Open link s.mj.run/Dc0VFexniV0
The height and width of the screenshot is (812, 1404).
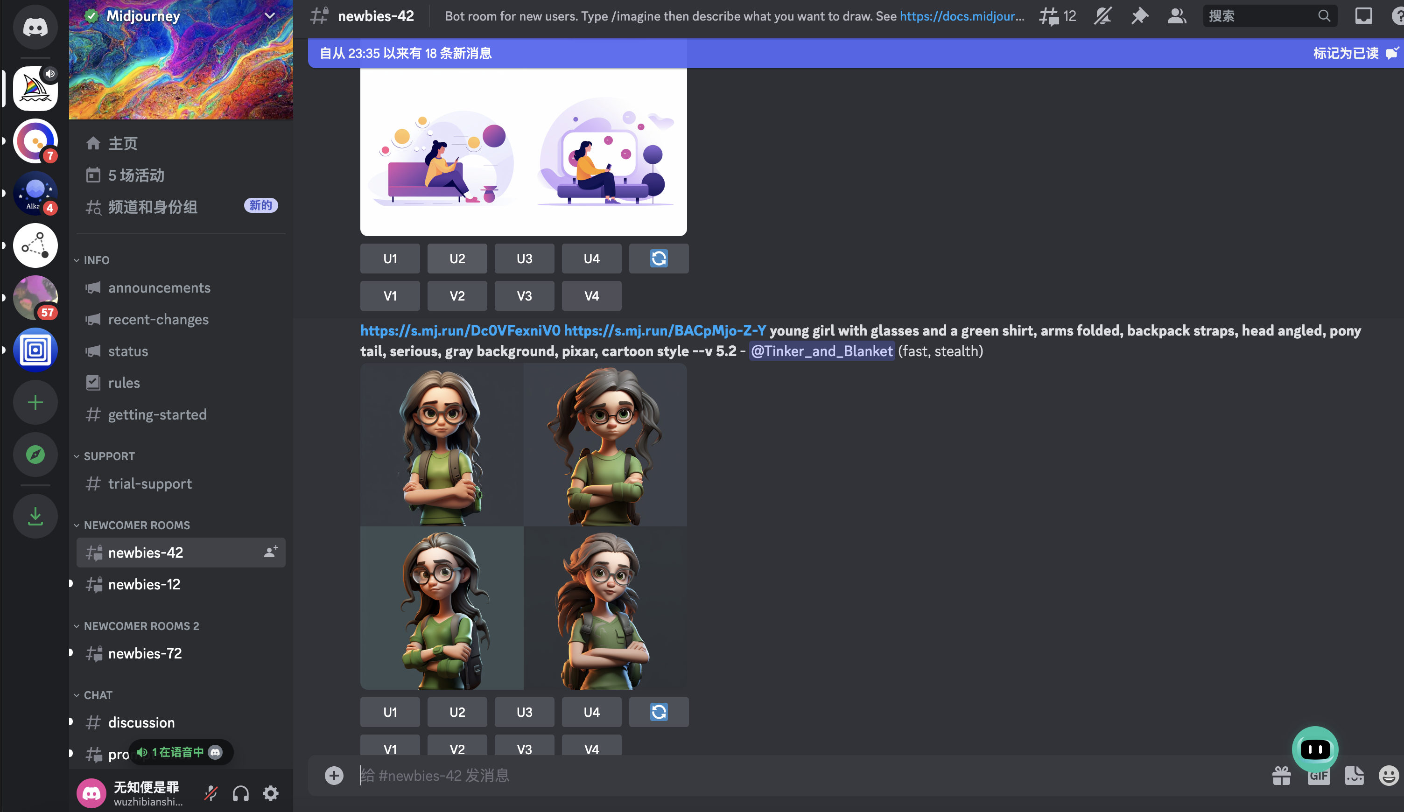pos(460,331)
